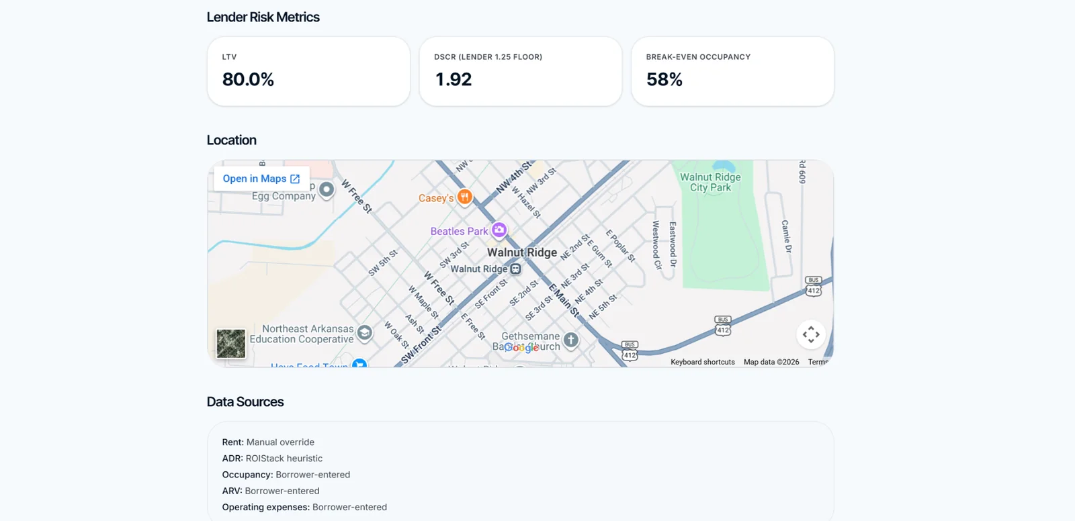Select the Northeast Arkansas Education Cooperative pin
This screenshot has width=1075, height=521.
click(365, 332)
